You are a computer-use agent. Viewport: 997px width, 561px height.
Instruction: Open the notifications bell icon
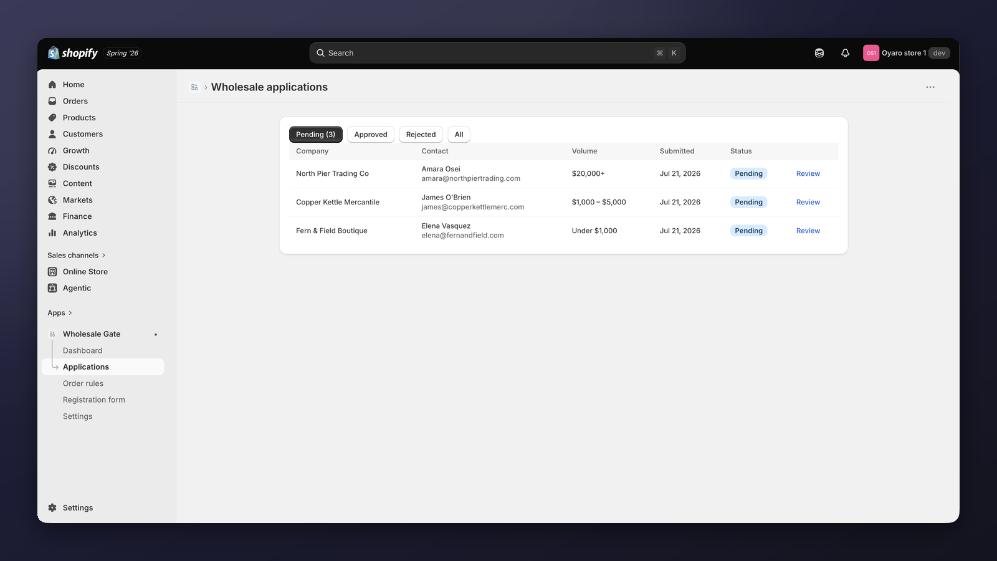pyautogui.click(x=845, y=53)
